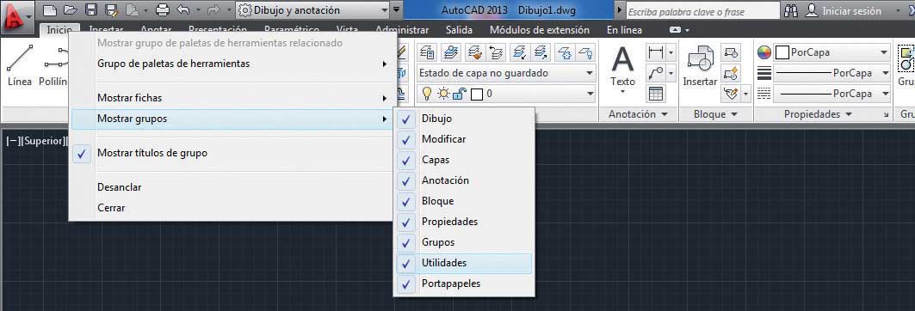Click the search binoculars icon

791,10
